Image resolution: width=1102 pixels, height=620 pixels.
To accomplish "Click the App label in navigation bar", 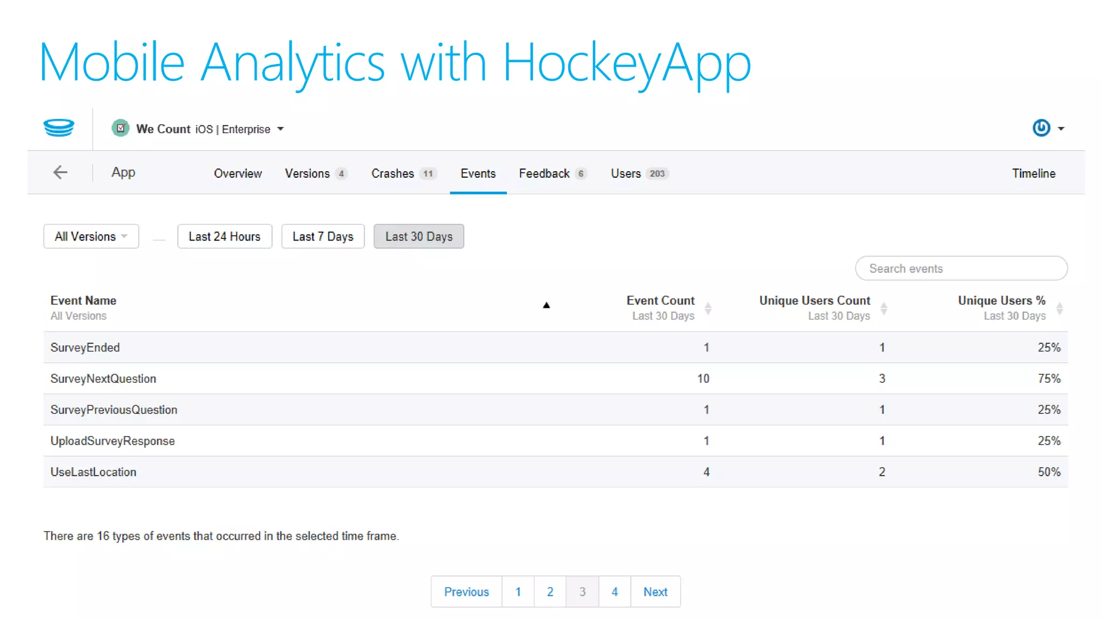I will coord(123,172).
